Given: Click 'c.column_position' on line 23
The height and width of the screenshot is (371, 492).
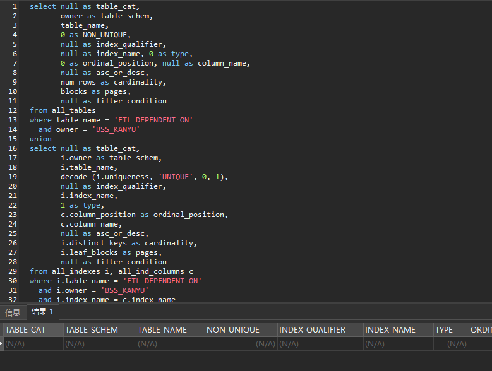Looking at the screenshot, I should (99, 215).
